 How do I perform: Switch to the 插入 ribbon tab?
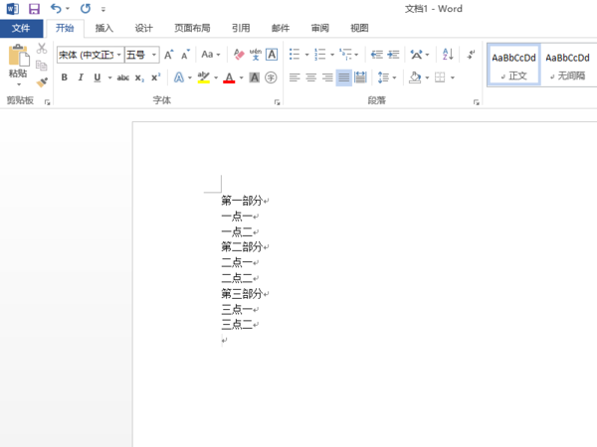pos(103,29)
